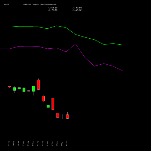Viewport: 151px width, 151px height.
Task: Click the red candle for 02 Sep
Action: (58, 115)
